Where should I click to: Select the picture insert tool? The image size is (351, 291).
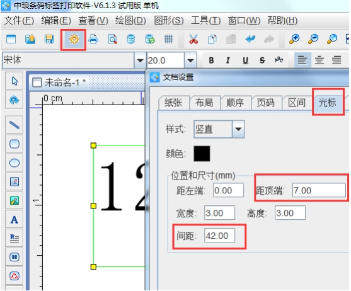[14, 201]
